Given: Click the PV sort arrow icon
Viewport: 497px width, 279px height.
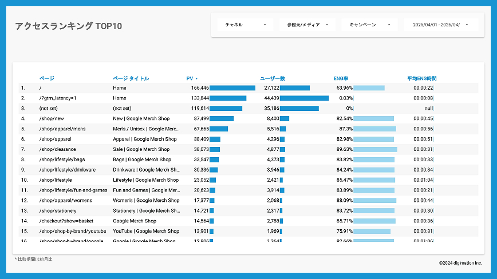Looking at the screenshot, I should click(196, 78).
